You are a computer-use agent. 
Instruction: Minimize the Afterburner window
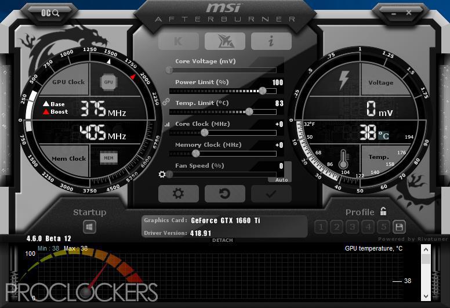click(394, 13)
